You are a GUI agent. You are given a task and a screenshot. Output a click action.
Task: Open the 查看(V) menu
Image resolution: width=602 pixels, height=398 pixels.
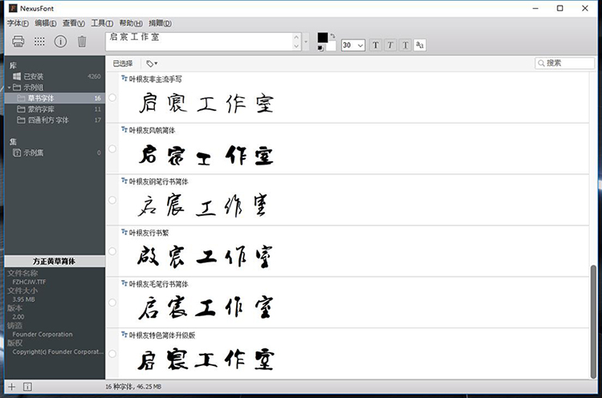[x=73, y=23]
